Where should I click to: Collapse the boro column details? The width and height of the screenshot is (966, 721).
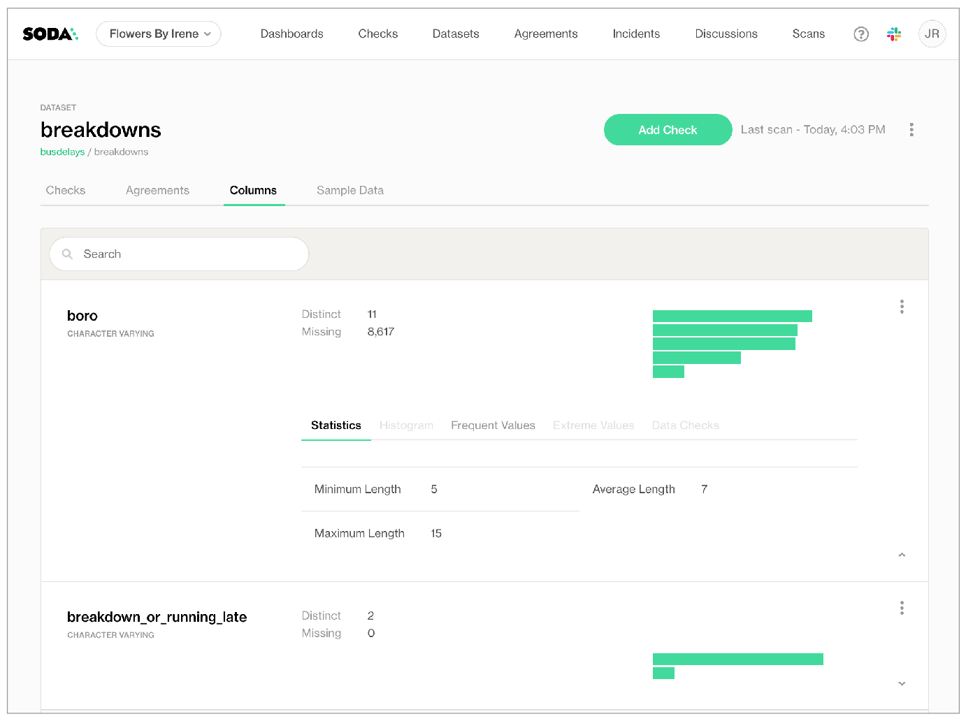tap(901, 555)
